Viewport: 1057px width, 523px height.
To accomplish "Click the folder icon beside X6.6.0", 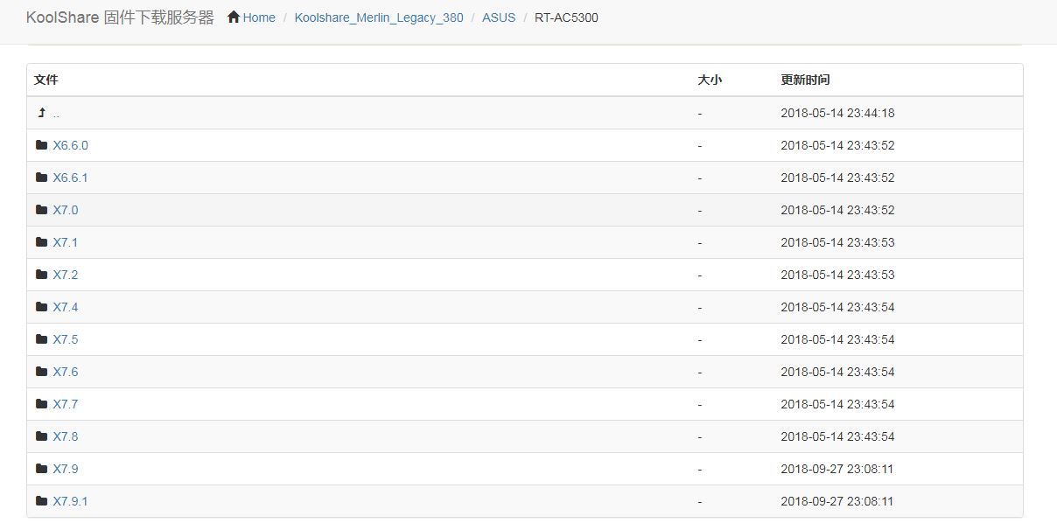I will point(41,145).
